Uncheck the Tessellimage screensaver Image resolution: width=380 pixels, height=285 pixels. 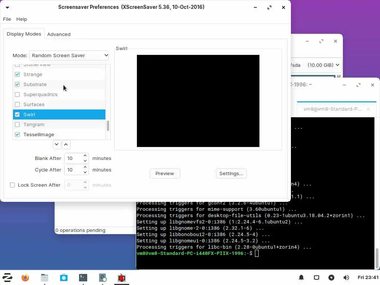tap(17, 134)
